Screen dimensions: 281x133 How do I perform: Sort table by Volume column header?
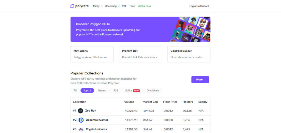129,102
